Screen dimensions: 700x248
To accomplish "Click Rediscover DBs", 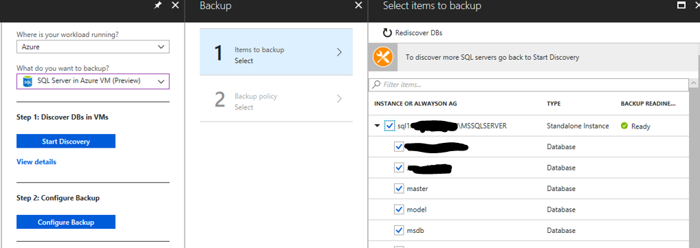I will [x=419, y=33].
